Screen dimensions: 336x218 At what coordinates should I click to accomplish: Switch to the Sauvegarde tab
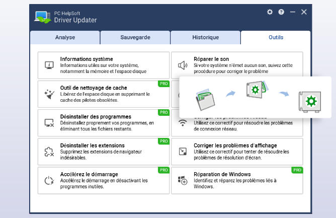click(x=135, y=38)
